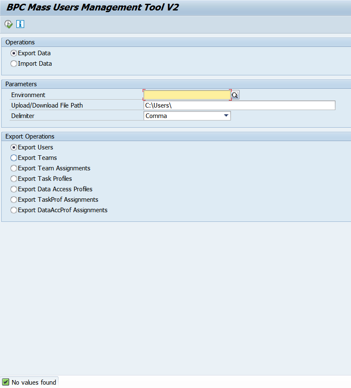Click the Upload/Download File Path field
Viewport: 351px width, 388px height.
click(x=239, y=105)
